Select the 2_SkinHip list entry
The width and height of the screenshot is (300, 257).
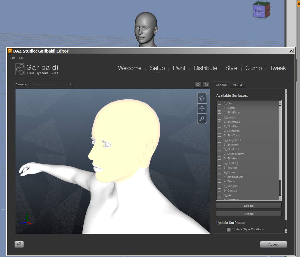tap(230, 126)
